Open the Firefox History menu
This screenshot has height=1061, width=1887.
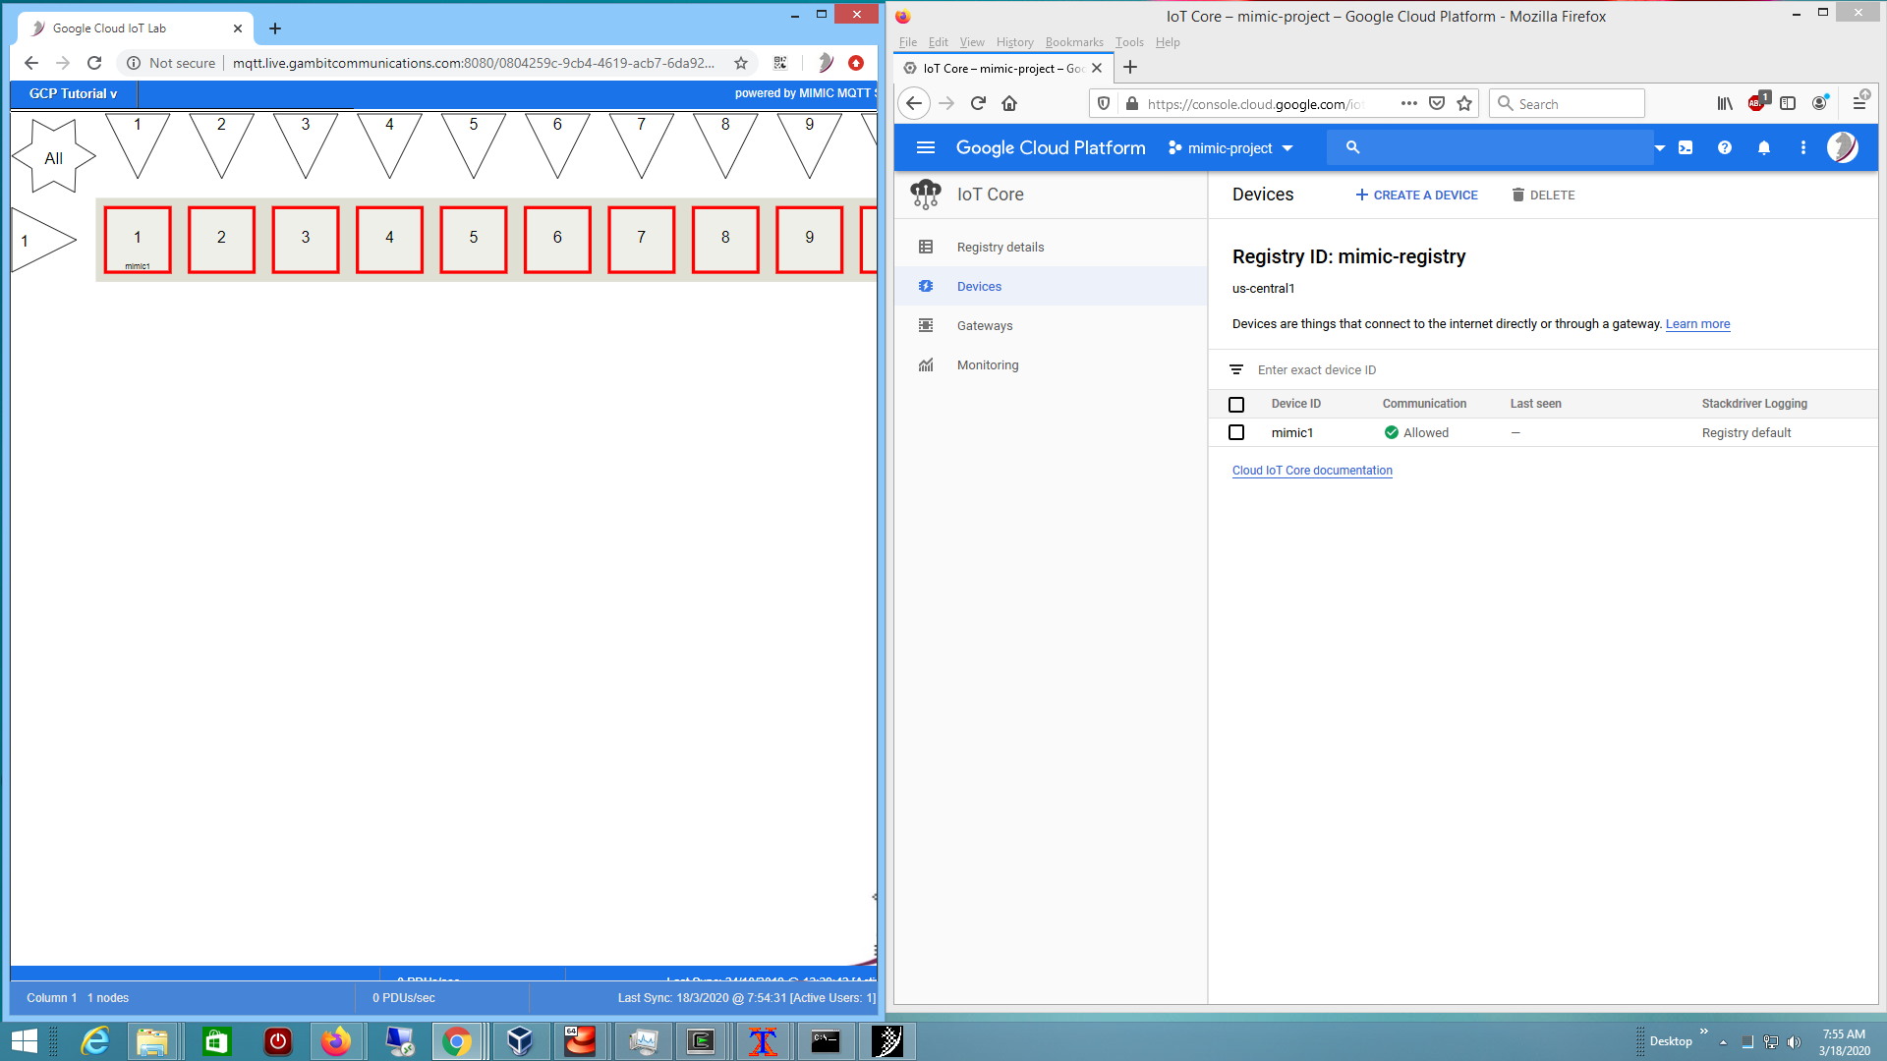(x=1014, y=42)
